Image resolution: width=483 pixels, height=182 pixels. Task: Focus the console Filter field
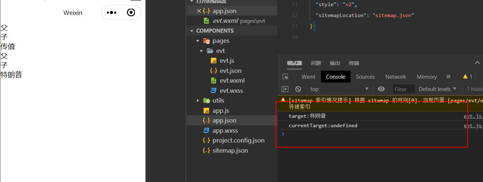pyautogui.click(x=404, y=89)
